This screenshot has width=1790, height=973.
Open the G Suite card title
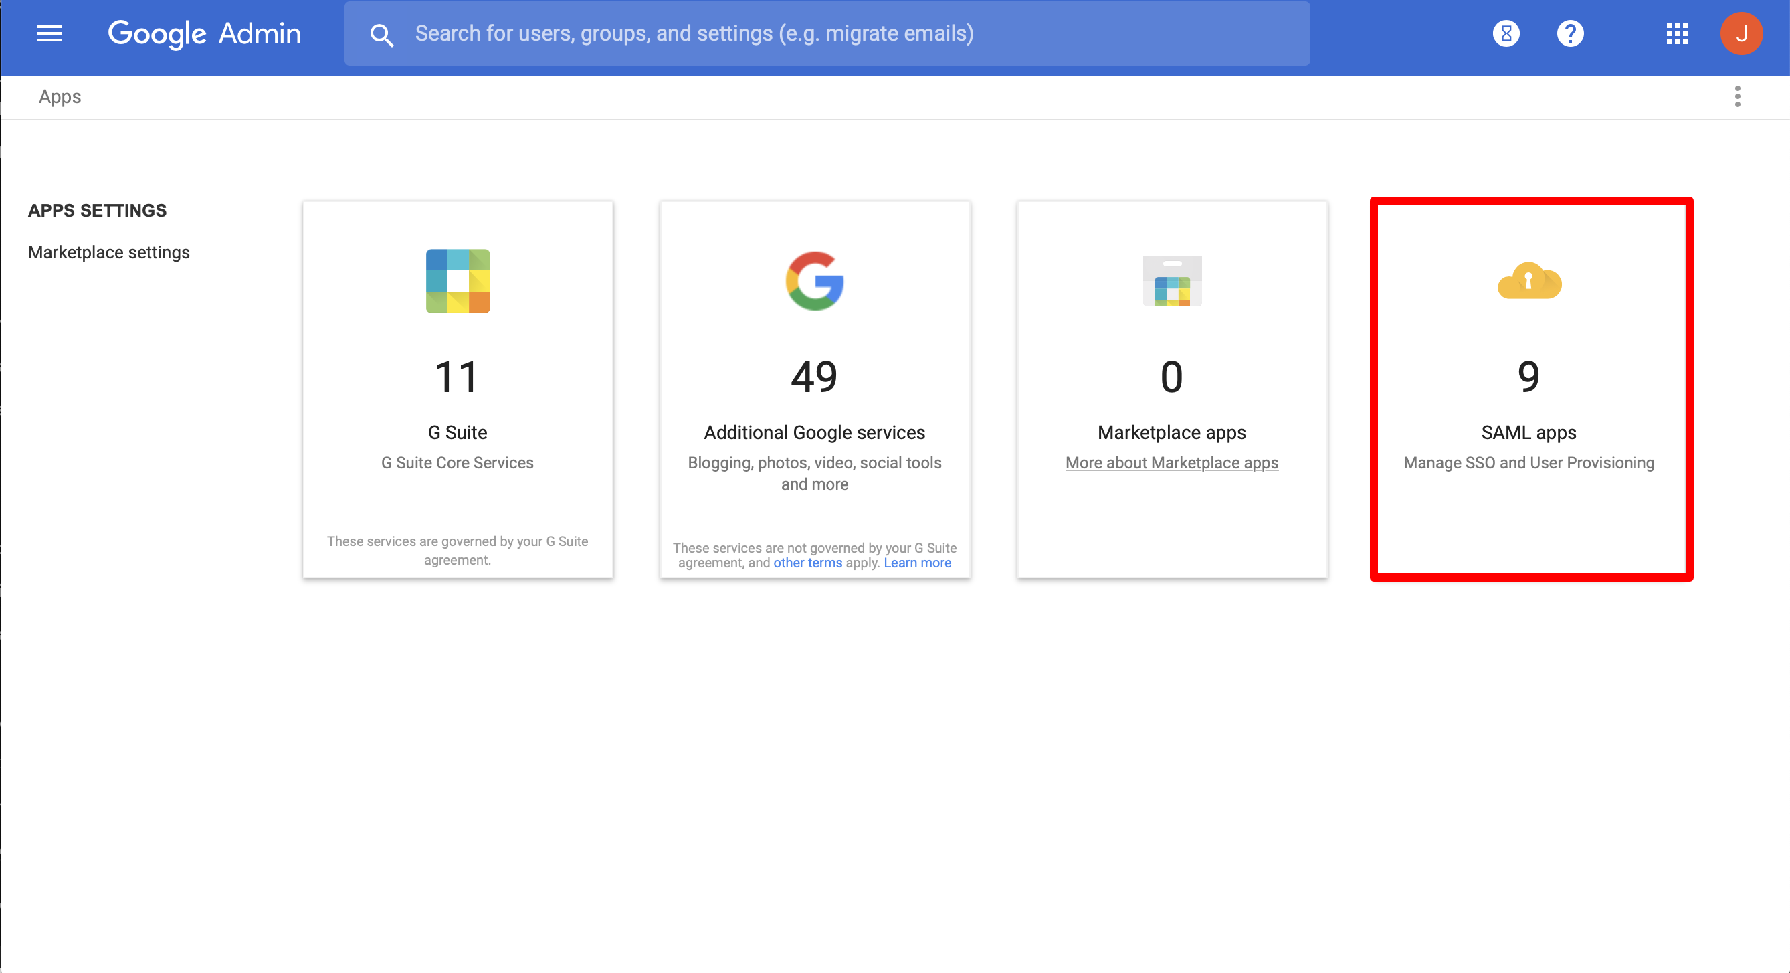(x=458, y=432)
